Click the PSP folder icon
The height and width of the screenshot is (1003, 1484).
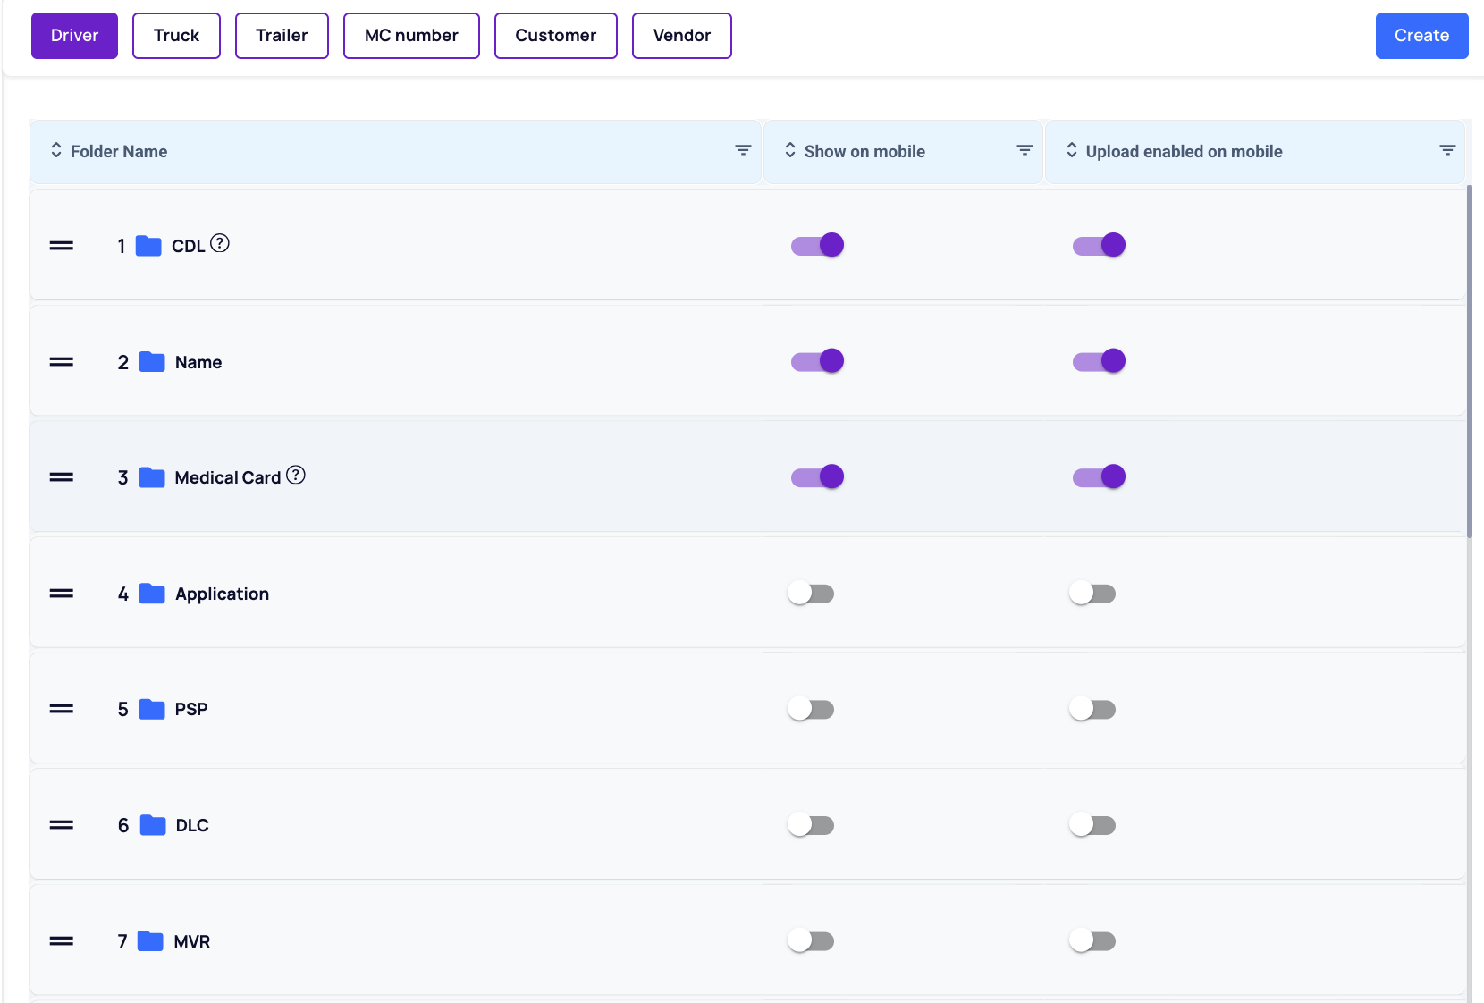[x=152, y=709]
